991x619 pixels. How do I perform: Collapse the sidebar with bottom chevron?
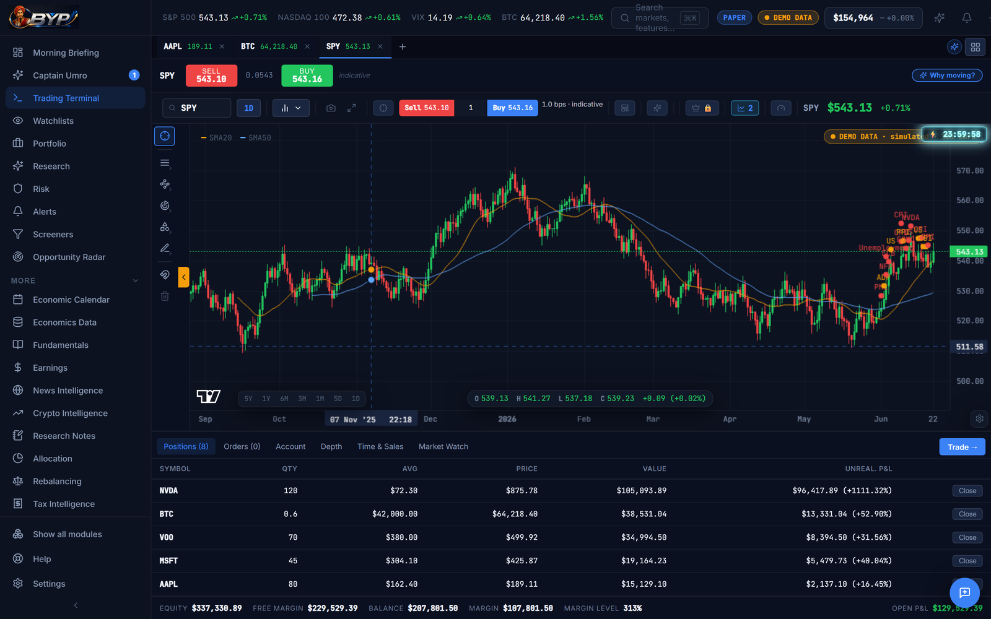tap(76, 605)
